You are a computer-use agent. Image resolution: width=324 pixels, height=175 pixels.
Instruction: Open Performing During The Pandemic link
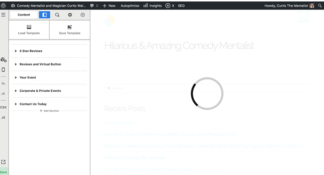(x=135, y=158)
